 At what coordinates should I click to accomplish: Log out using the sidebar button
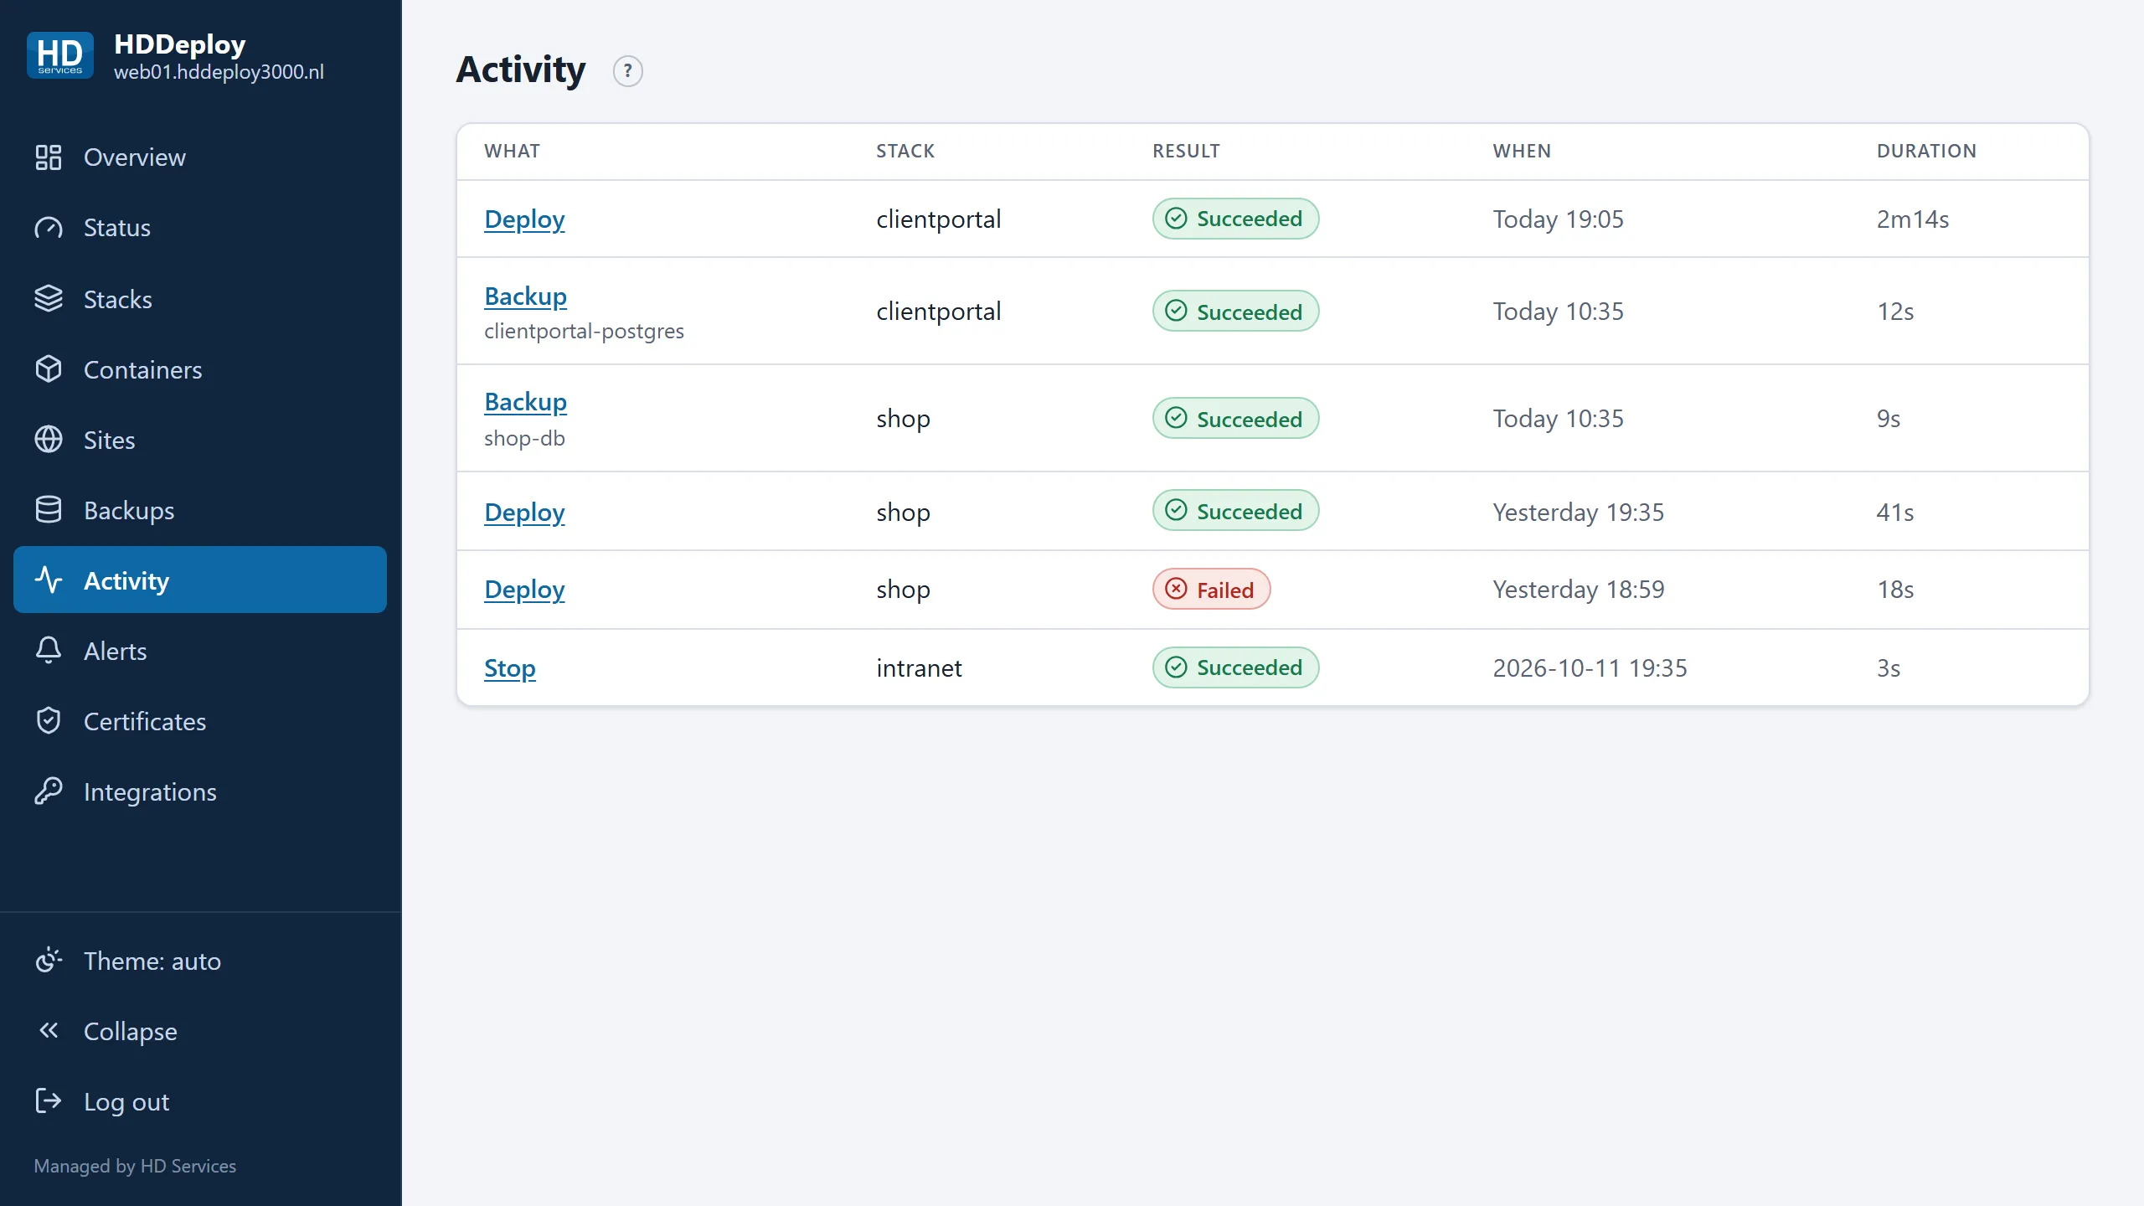coord(200,1101)
